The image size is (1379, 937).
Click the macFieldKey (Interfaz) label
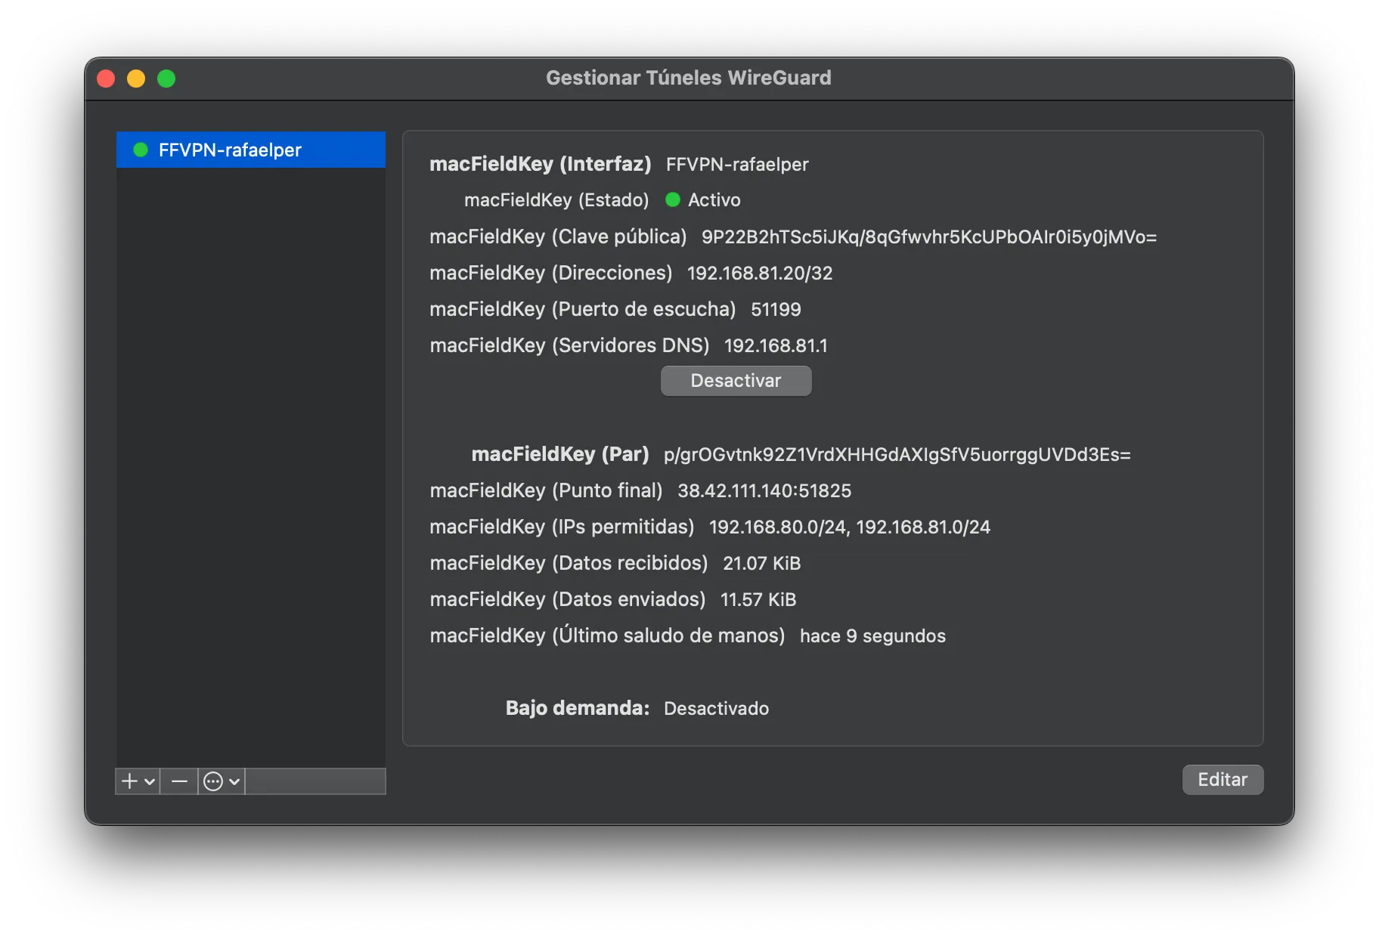(541, 164)
